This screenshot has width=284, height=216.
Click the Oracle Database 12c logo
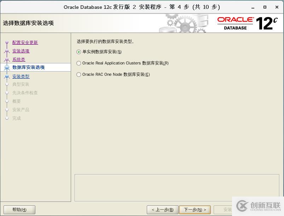(x=248, y=23)
